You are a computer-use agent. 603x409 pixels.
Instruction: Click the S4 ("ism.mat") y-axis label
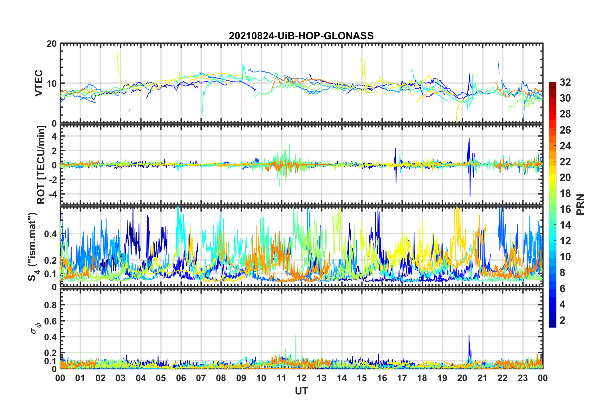[x=33, y=247]
